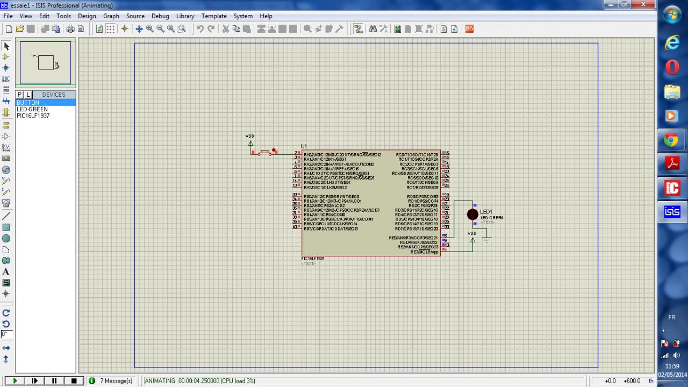Click the '7 Message(s)' status link
This screenshot has height=387, width=688.
tap(116, 381)
